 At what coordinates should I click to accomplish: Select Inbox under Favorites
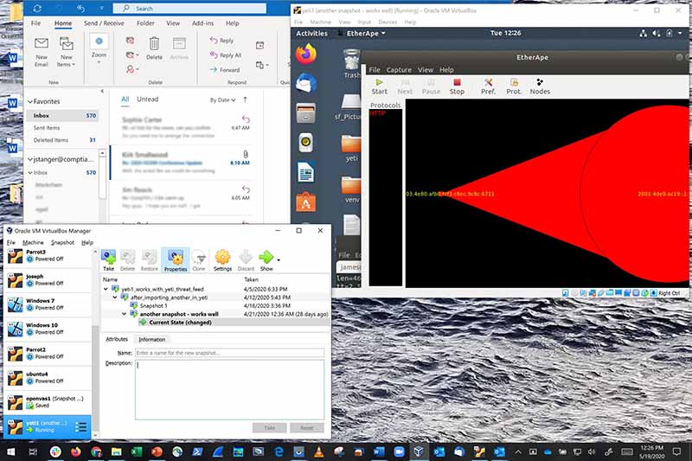pyautogui.click(x=61, y=116)
